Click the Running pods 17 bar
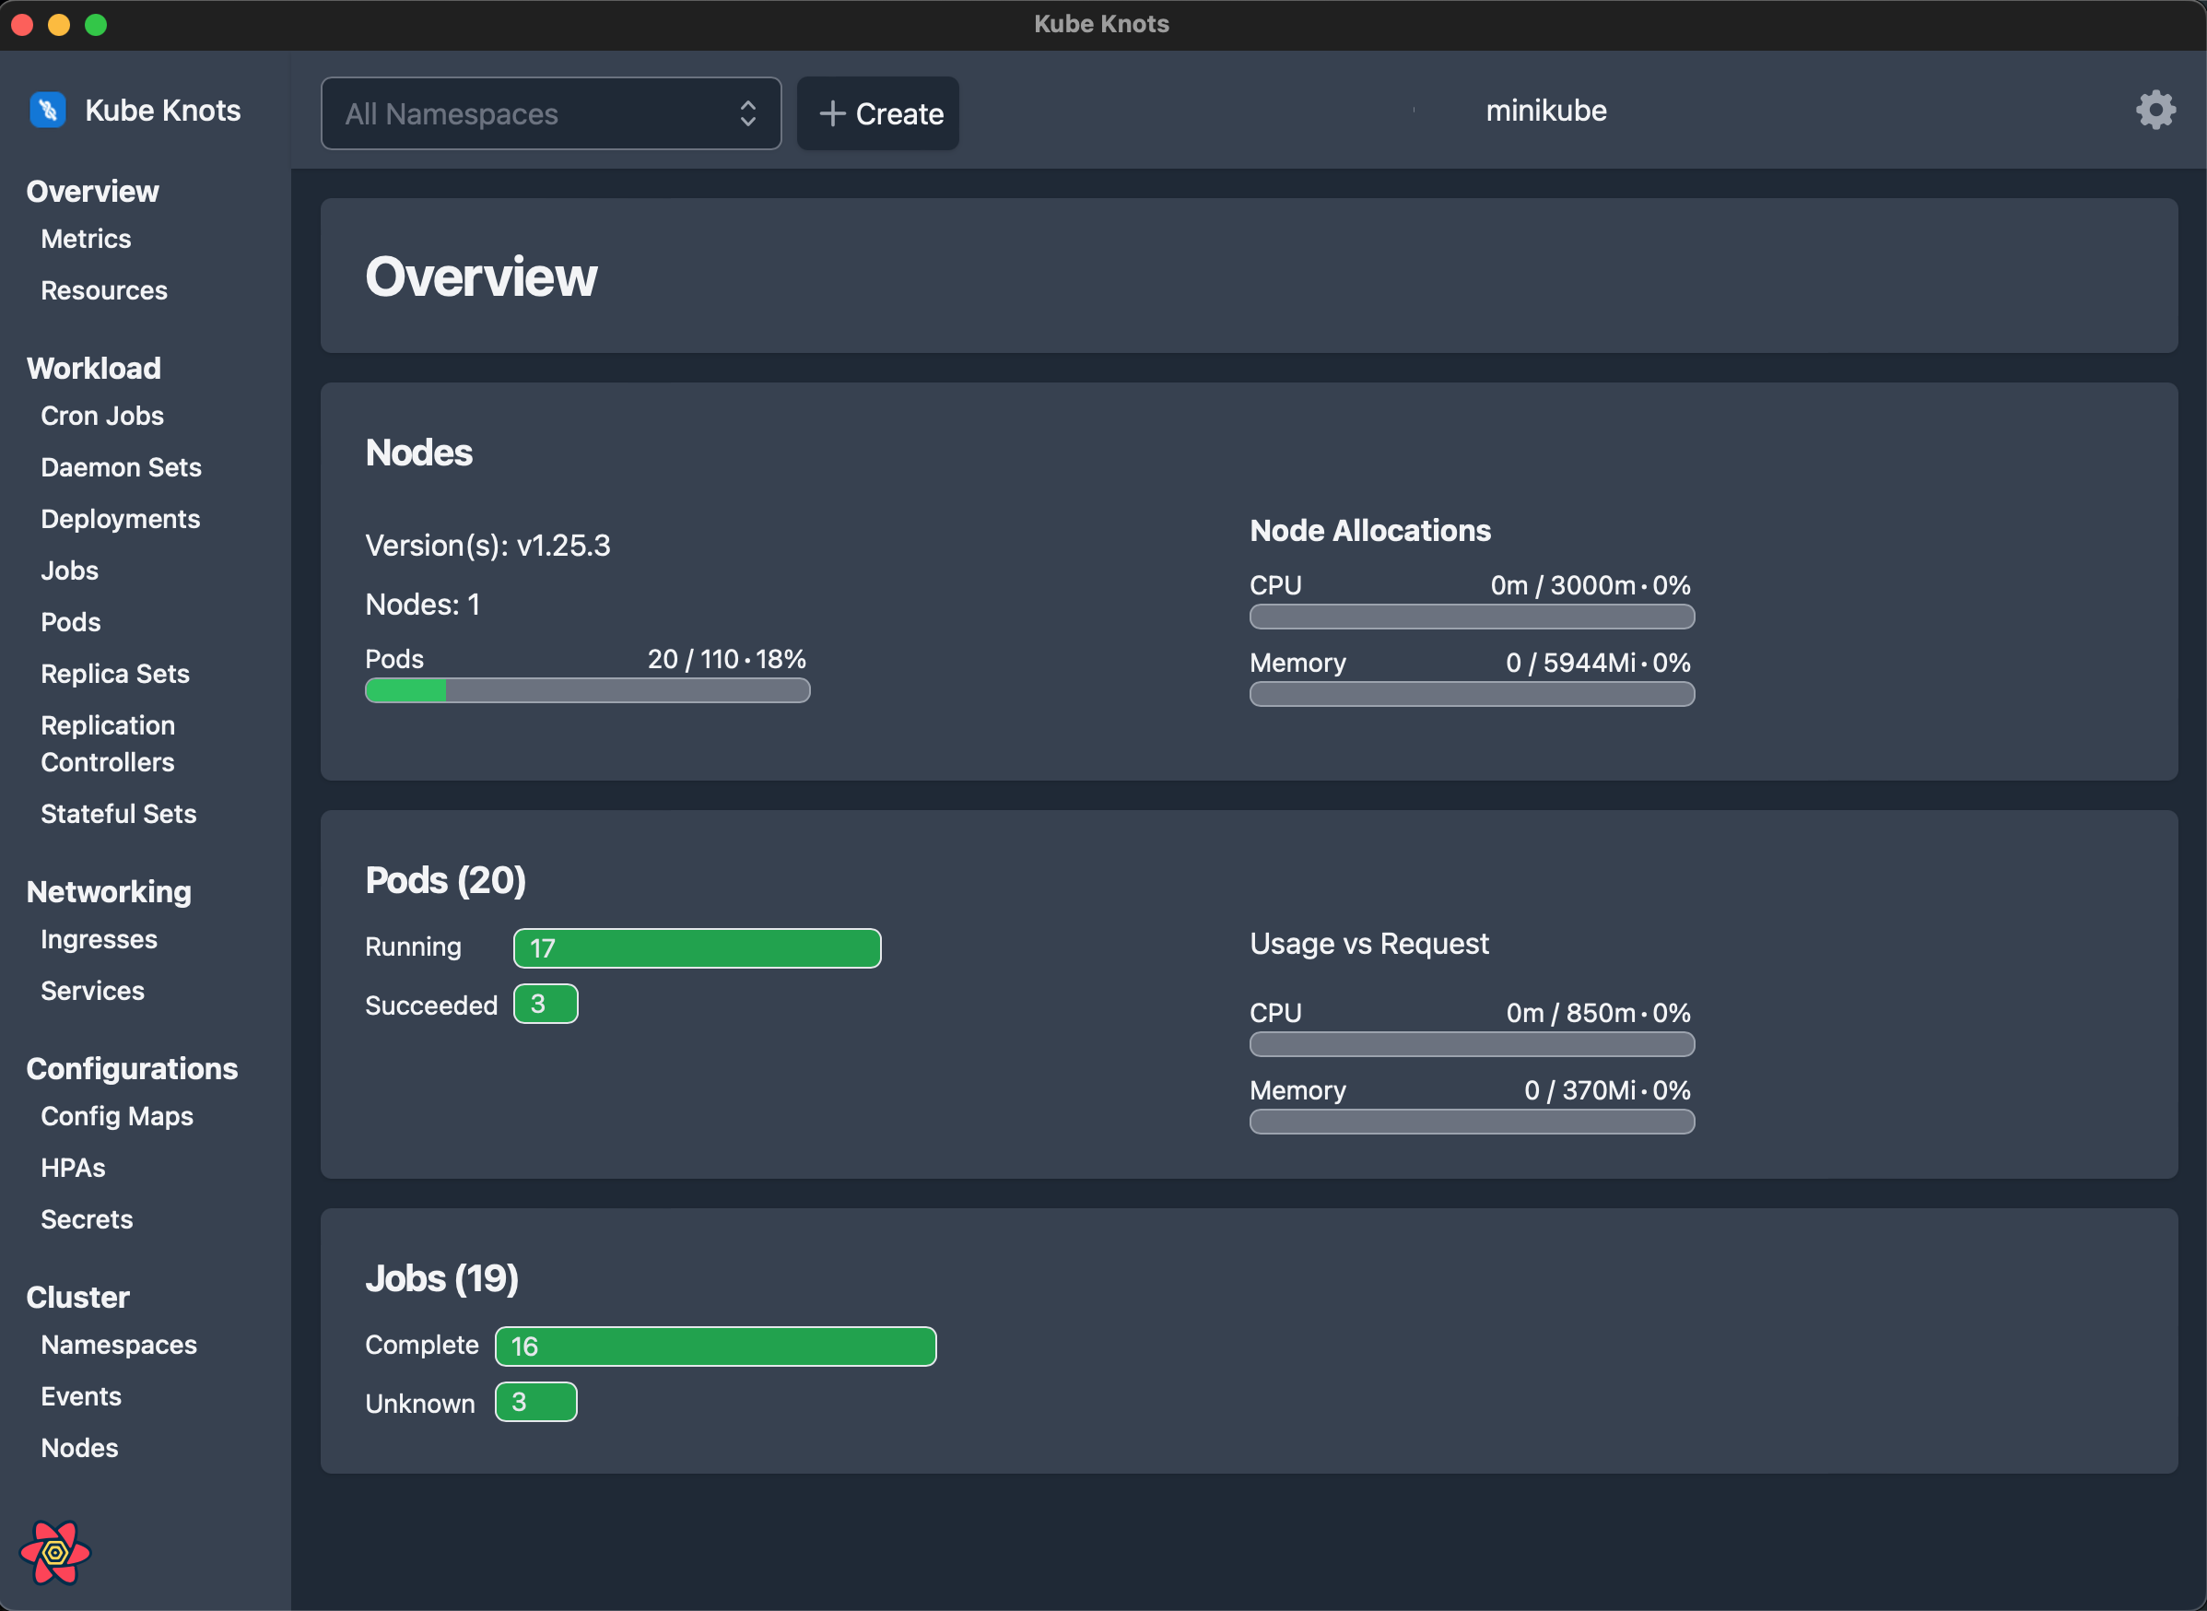The width and height of the screenshot is (2207, 1611). click(x=697, y=947)
